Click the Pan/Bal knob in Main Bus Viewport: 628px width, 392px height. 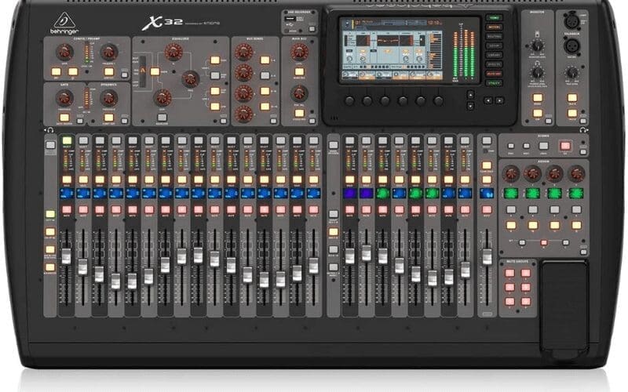(299, 93)
